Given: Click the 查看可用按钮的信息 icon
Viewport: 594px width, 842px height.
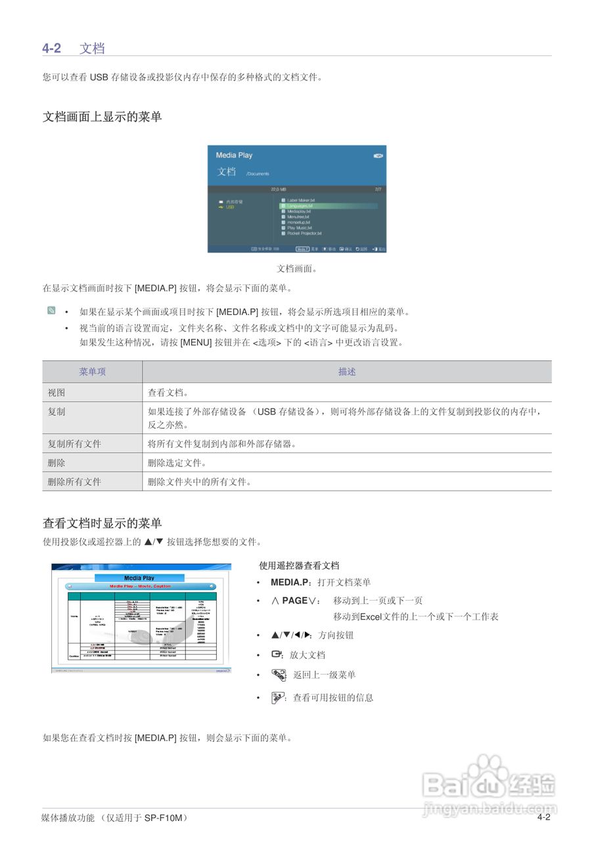Looking at the screenshot, I should [x=277, y=697].
